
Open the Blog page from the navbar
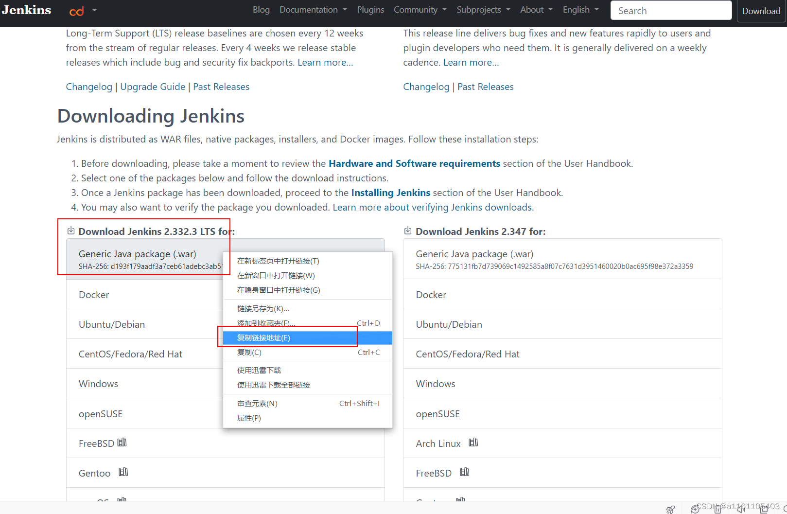tap(261, 10)
